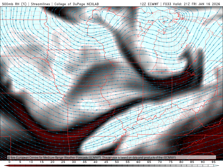This screenshot has height=167, width=223.
Task: Select the "90" humidity scale label
Action: pyautogui.click(x=203, y=162)
